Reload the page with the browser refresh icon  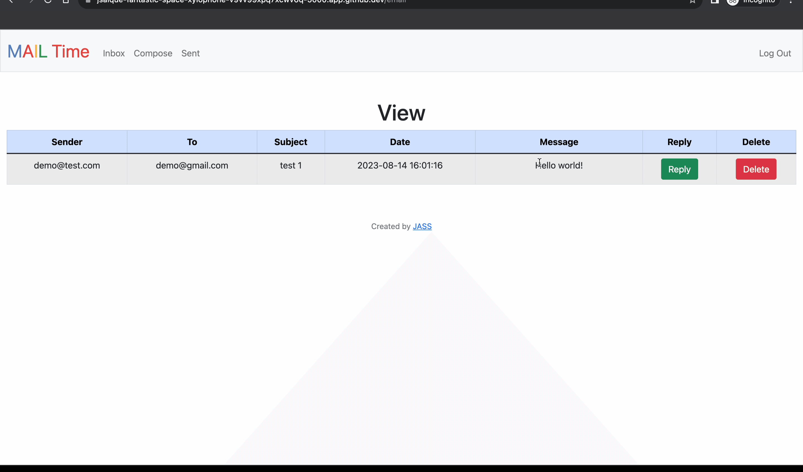[x=48, y=1]
